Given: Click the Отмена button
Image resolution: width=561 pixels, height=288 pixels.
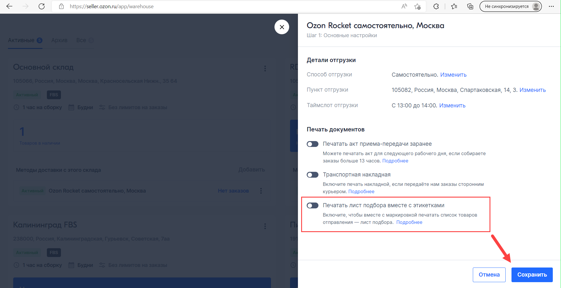Looking at the screenshot, I should click(489, 275).
